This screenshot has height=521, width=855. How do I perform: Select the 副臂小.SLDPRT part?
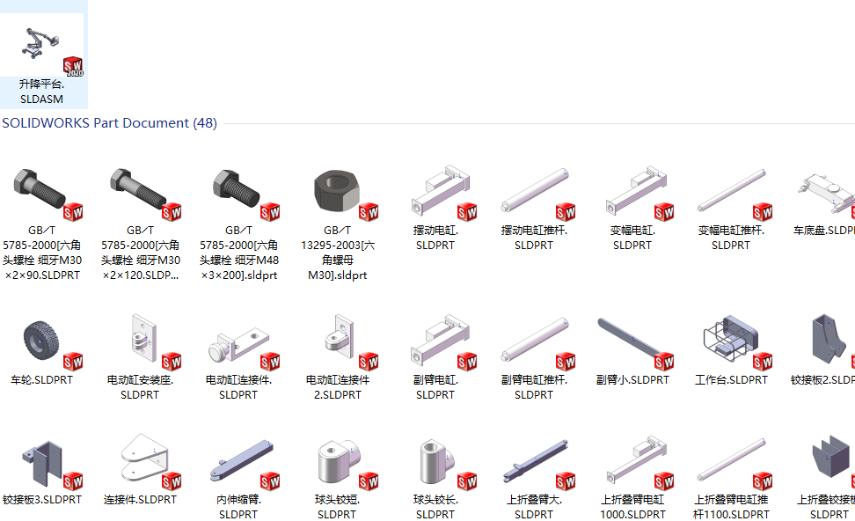(x=632, y=349)
